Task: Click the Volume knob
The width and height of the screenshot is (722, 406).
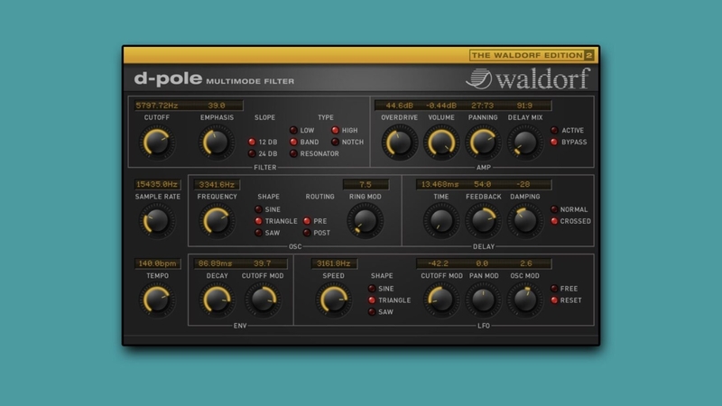Action: (441, 143)
